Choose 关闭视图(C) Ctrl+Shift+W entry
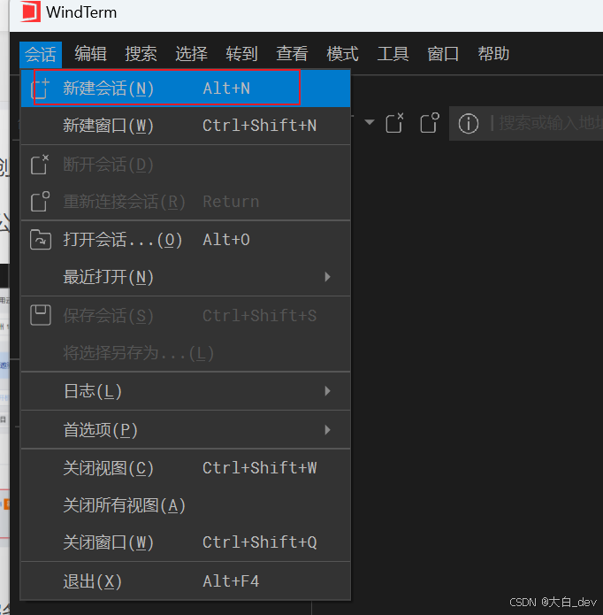The image size is (603, 615). (x=186, y=468)
